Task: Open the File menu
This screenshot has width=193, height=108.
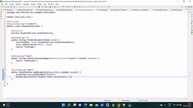Action: (x=2, y=4)
